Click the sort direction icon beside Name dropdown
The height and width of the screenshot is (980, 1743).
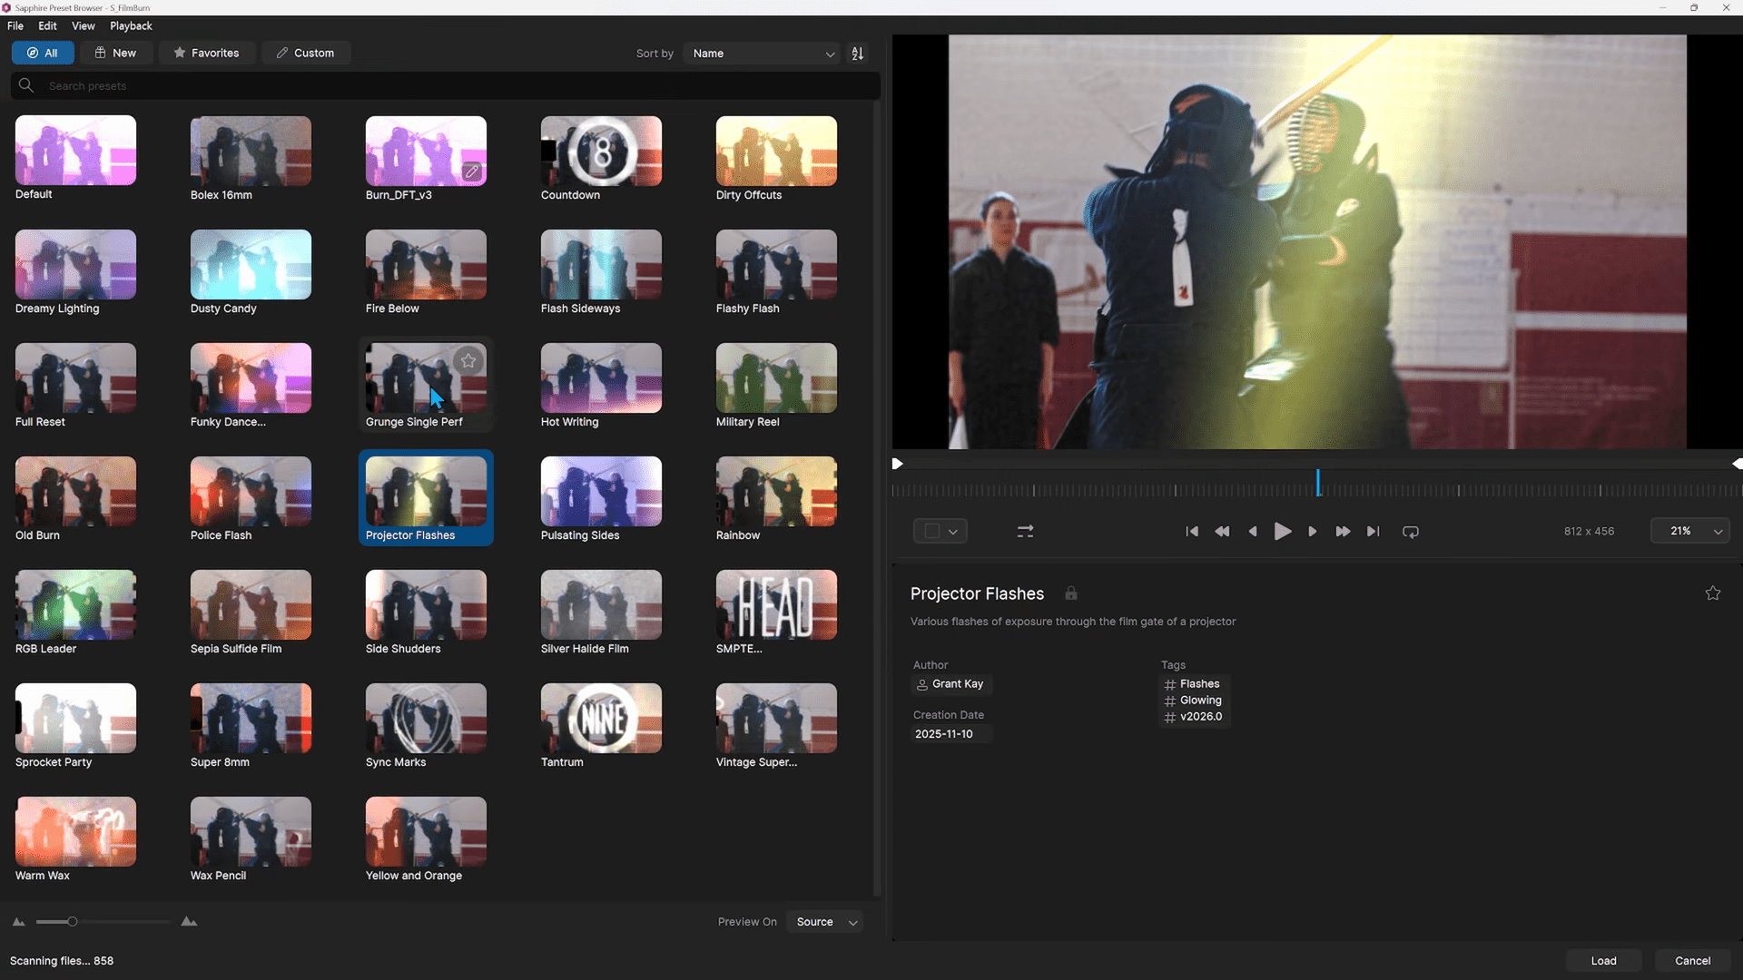tap(857, 53)
